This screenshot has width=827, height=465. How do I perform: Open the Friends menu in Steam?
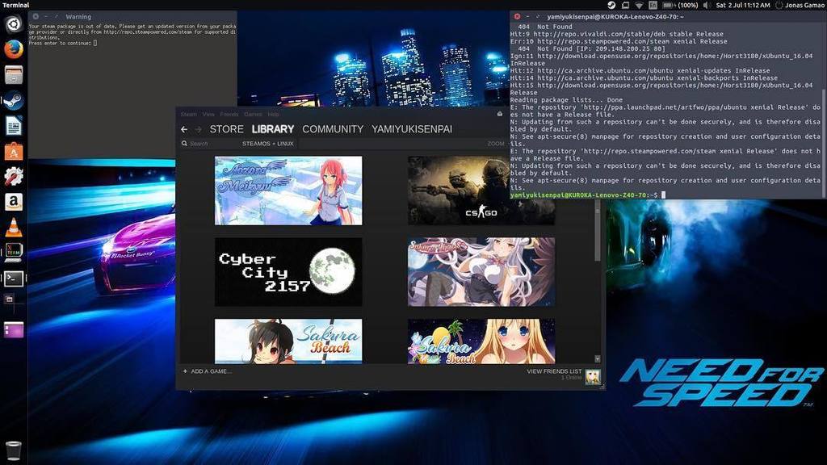[x=229, y=115]
